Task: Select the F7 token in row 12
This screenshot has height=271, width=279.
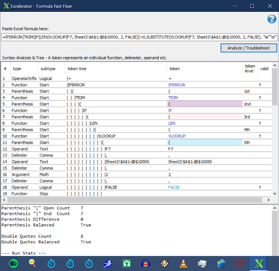Action: [x=170, y=149]
